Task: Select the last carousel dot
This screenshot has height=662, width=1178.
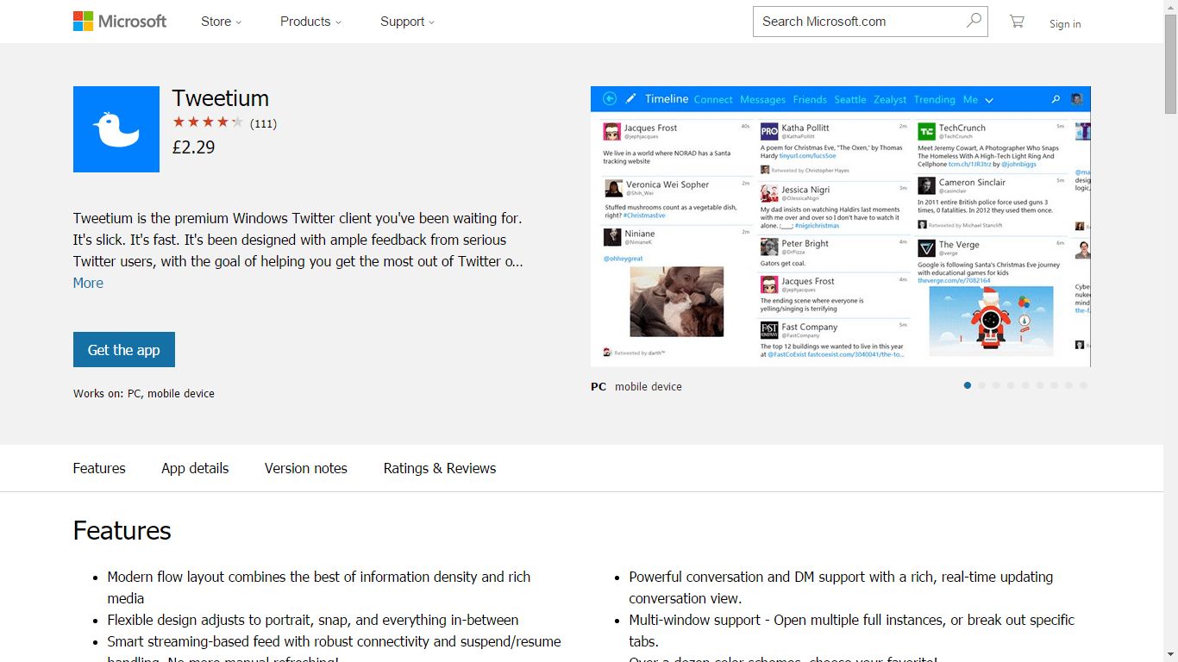Action: point(1083,385)
